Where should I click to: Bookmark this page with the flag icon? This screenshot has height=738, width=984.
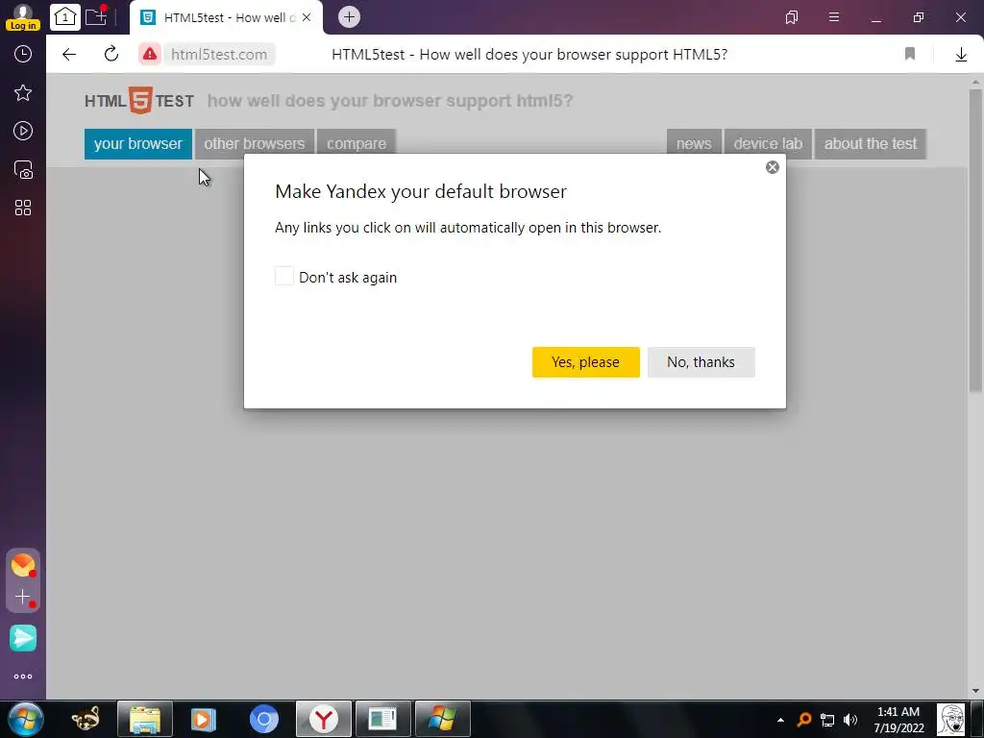coord(910,54)
